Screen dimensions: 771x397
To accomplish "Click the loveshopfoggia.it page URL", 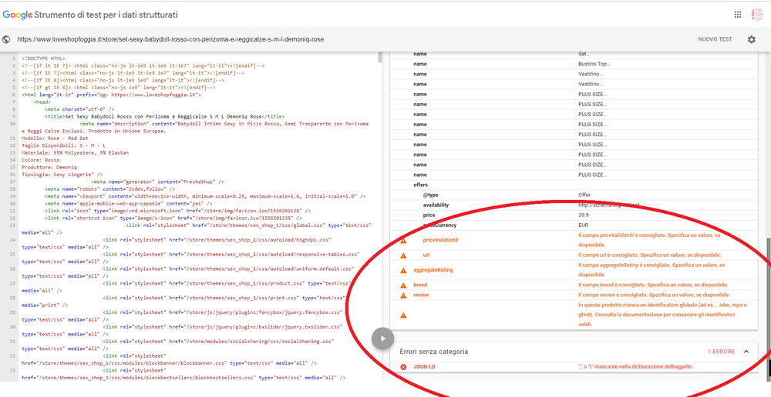I will [x=170, y=39].
